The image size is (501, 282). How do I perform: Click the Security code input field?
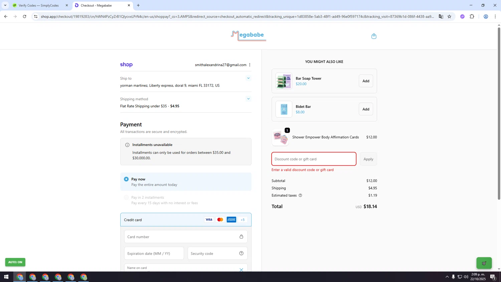(x=217, y=253)
